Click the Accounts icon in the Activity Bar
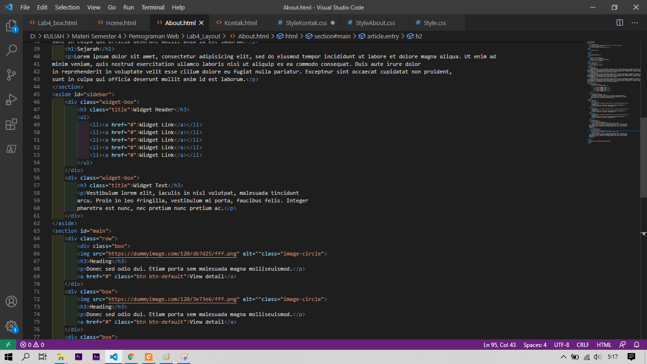This screenshot has width=647, height=364. (11, 301)
